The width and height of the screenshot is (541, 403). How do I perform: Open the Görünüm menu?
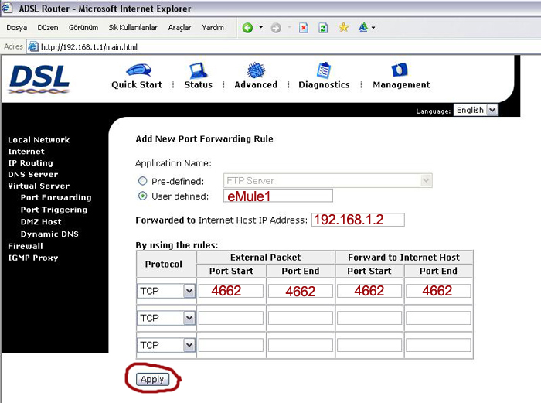click(x=83, y=28)
